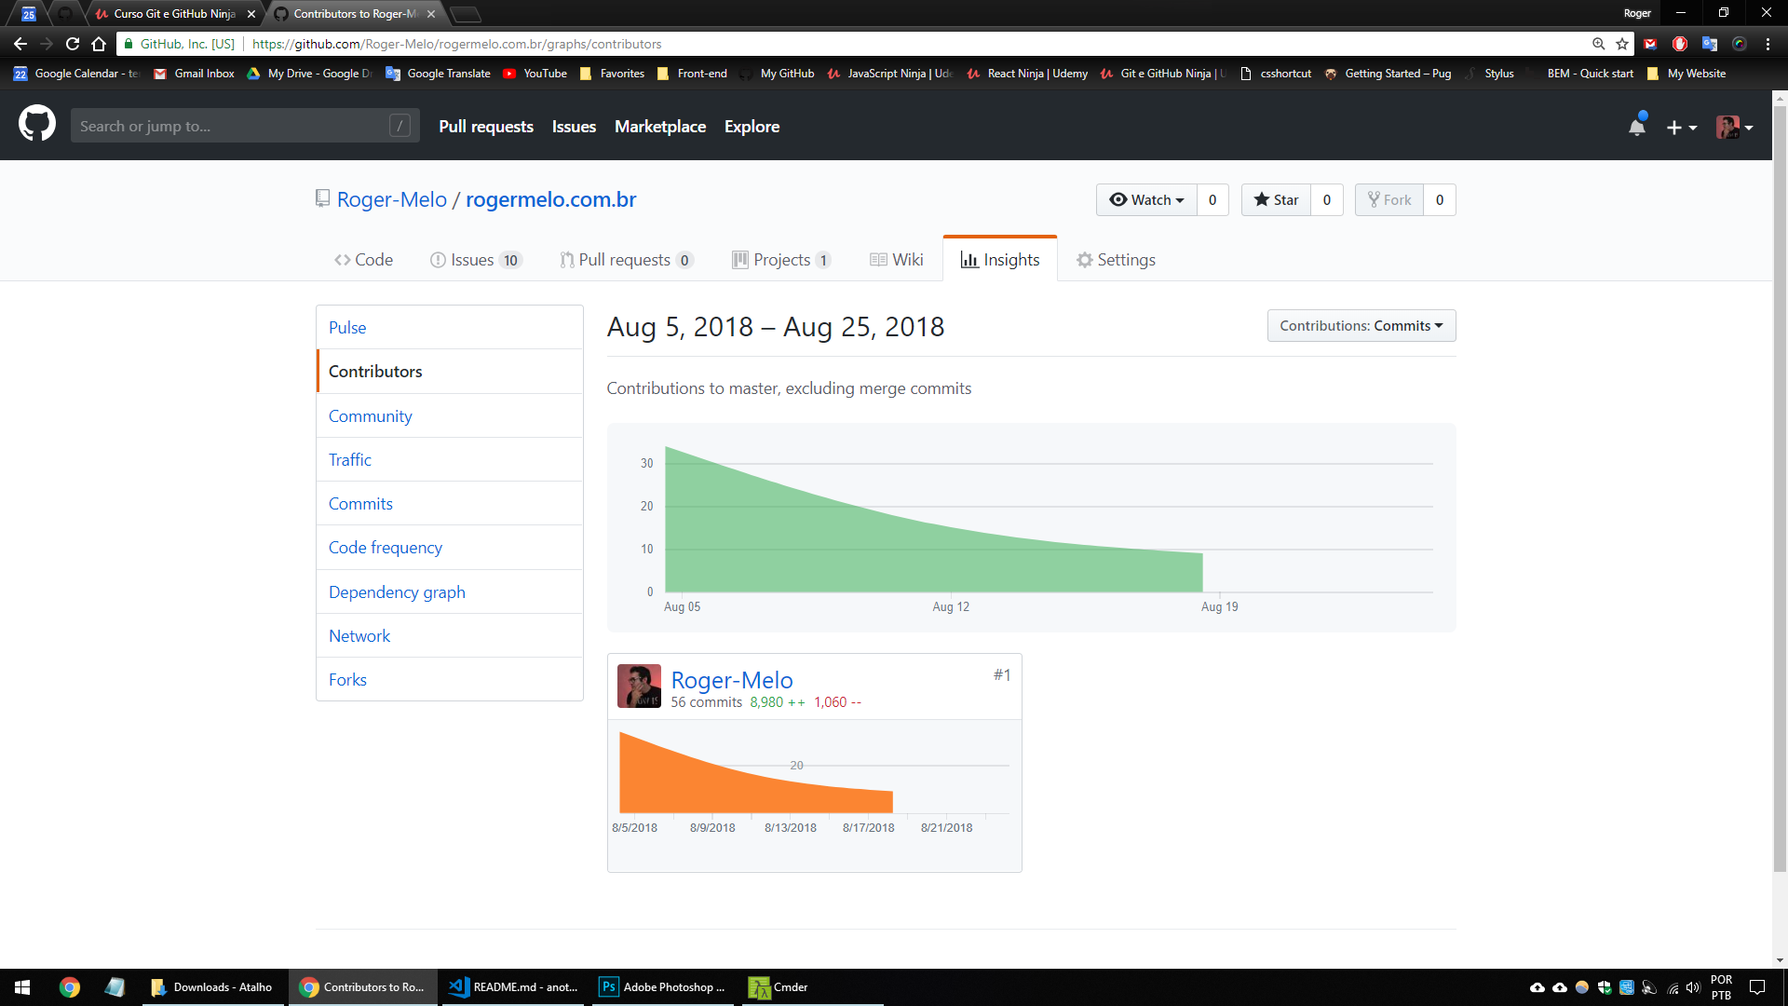
Task: Click the volume icon in system tray
Action: [1693, 987]
